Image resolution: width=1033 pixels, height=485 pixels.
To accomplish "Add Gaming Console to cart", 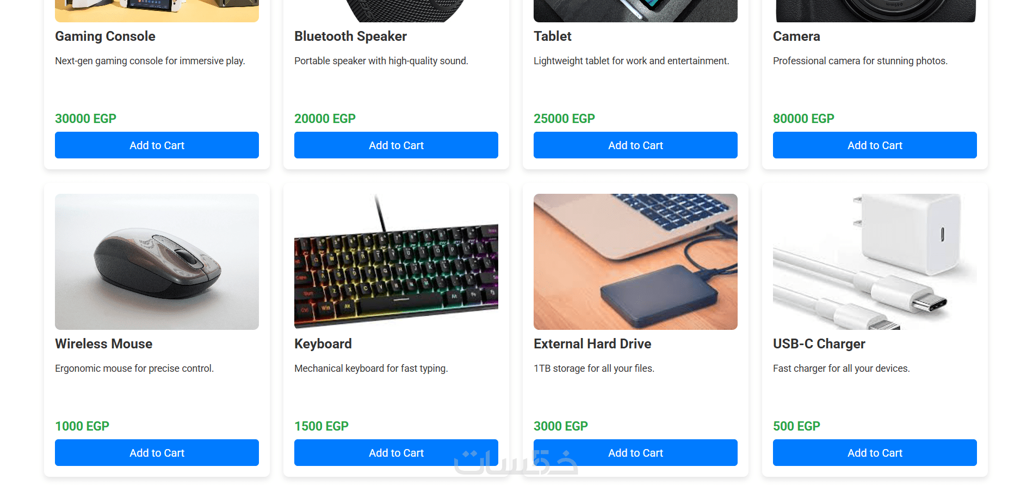I will point(157,145).
